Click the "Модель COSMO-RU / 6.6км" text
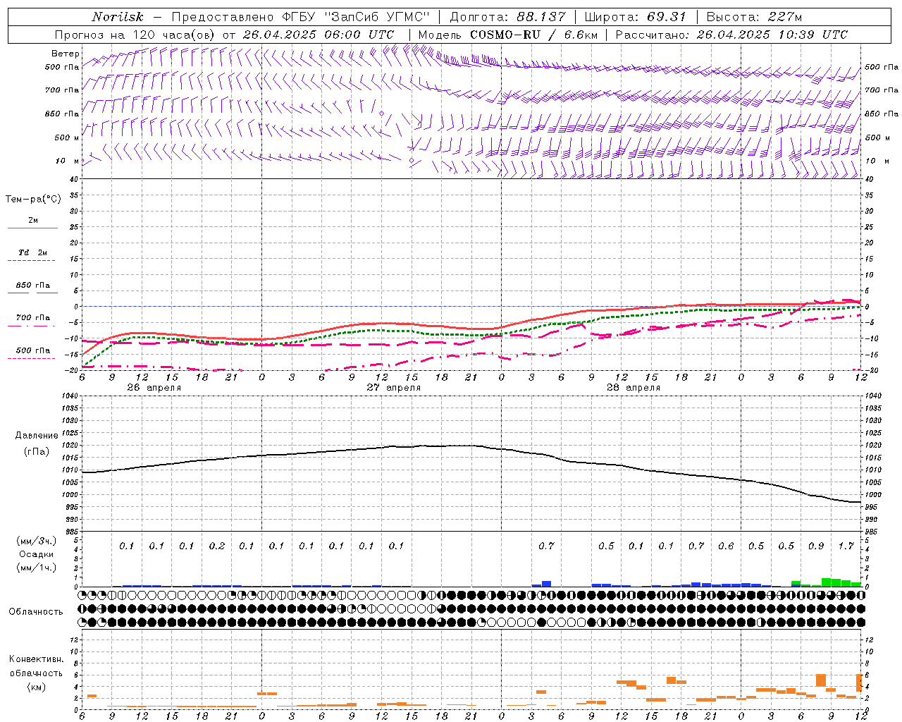This screenshot has width=902, height=722. (x=507, y=35)
